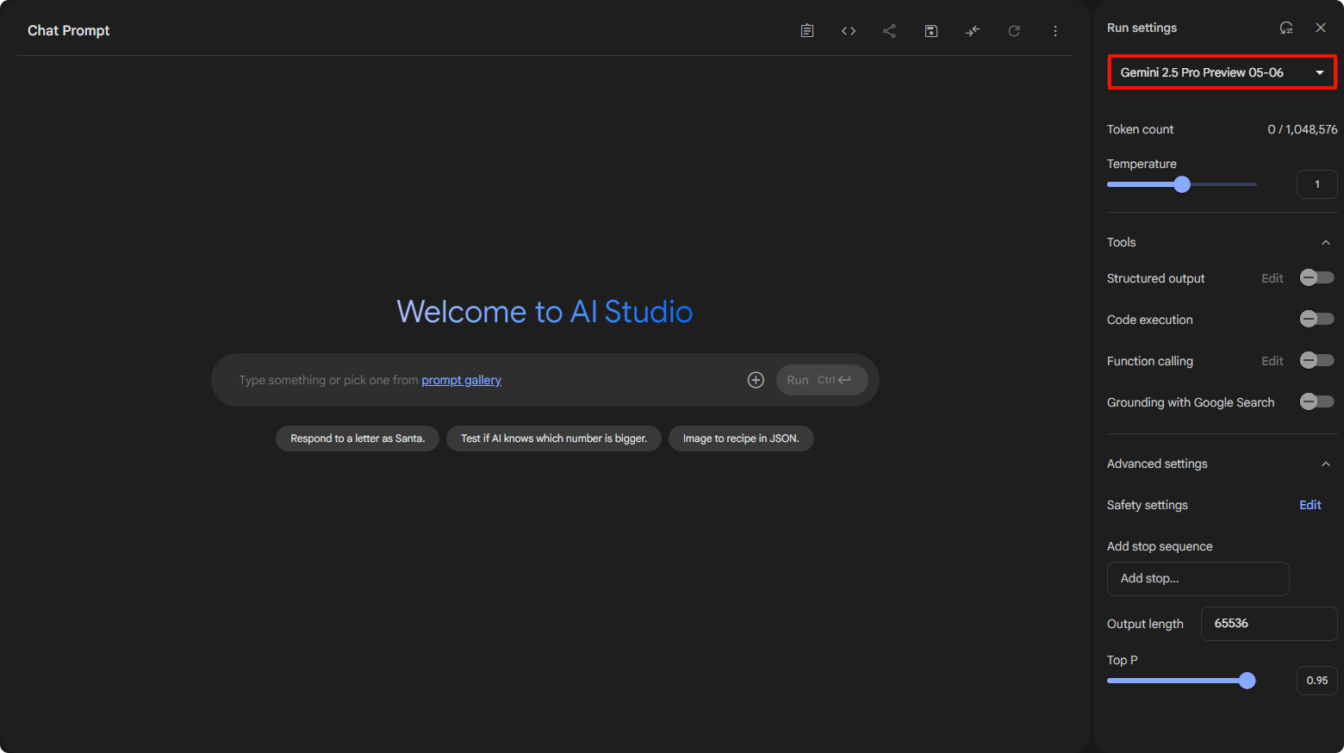This screenshot has width=1344, height=753.
Task: Toggle Structured output switch
Action: click(x=1316, y=277)
